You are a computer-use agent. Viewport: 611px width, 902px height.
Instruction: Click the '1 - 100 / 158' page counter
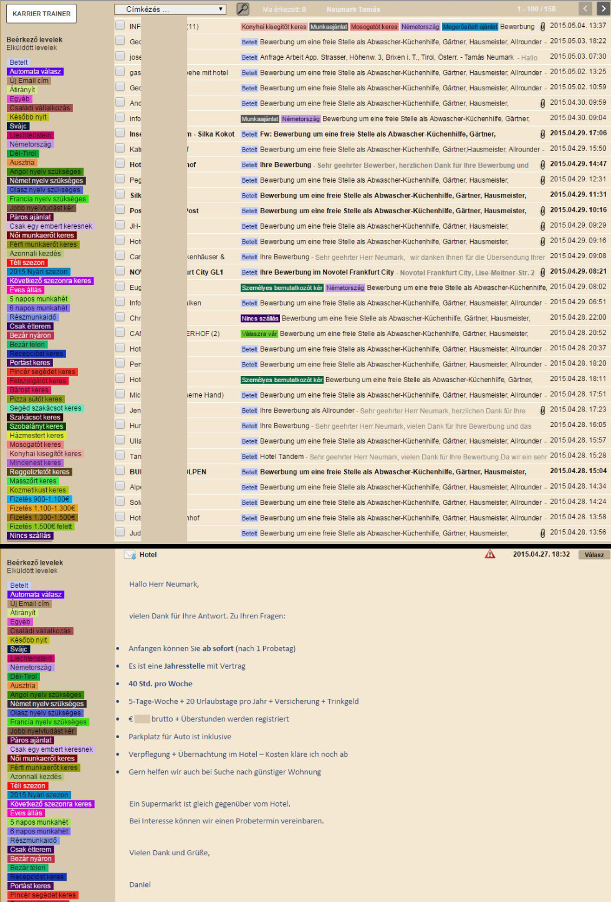(536, 9)
